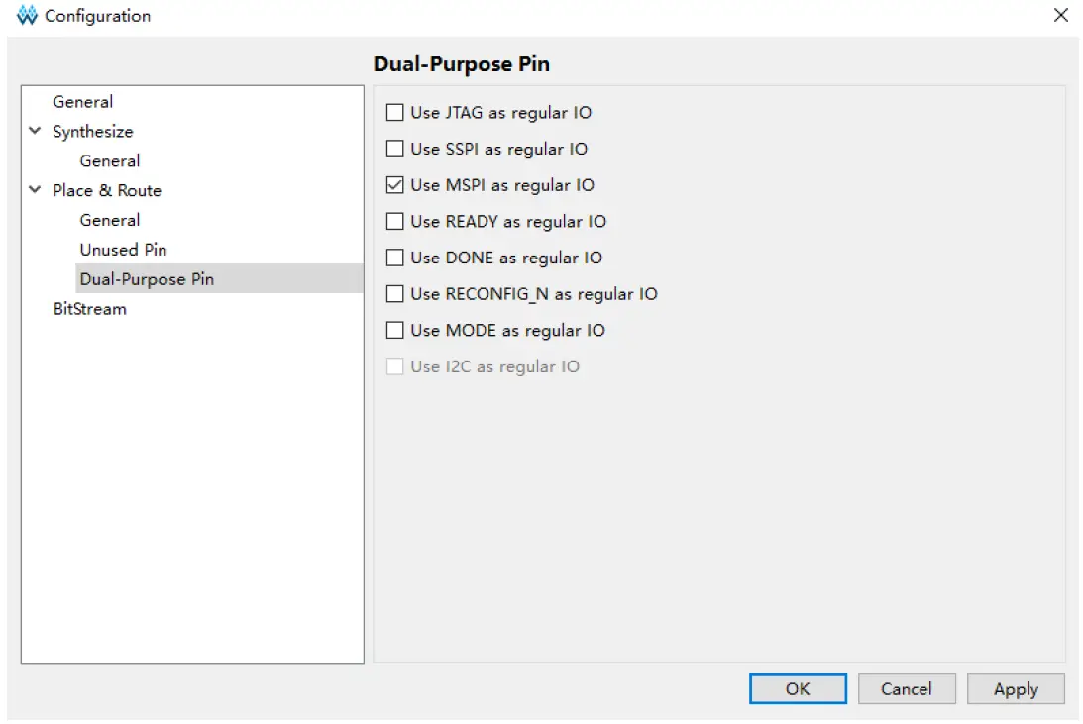Open the Unused Pin settings page
Viewport: 1083px width, 724px height.
pos(122,250)
